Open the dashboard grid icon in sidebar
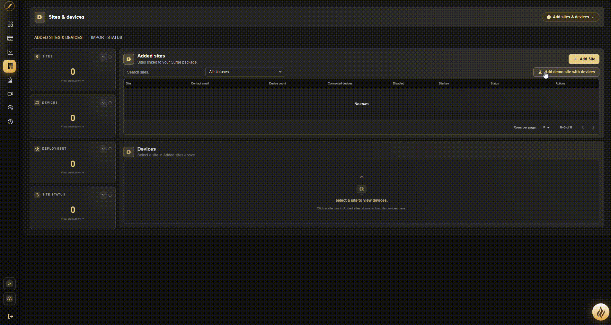Image resolution: width=611 pixels, height=325 pixels. coord(10,24)
